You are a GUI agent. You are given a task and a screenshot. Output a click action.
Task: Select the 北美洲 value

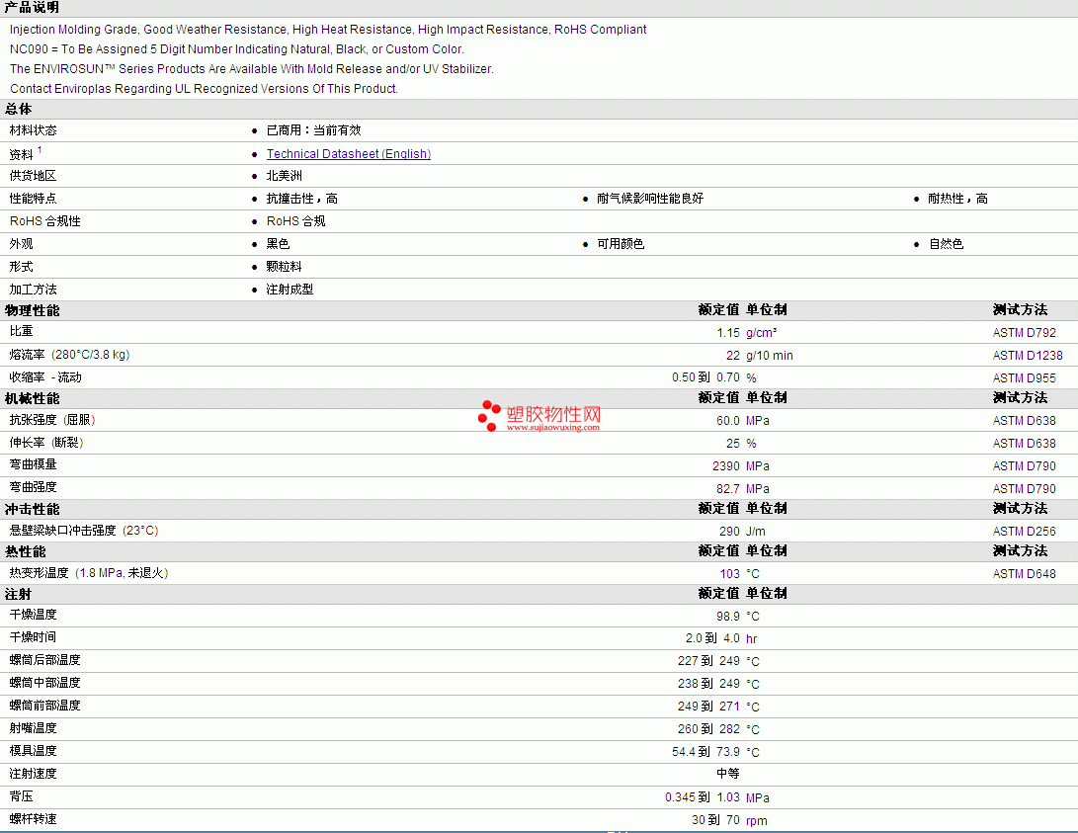click(284, 176)
